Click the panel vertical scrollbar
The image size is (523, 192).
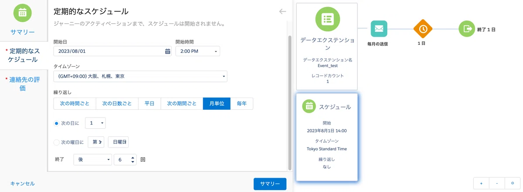290,102
